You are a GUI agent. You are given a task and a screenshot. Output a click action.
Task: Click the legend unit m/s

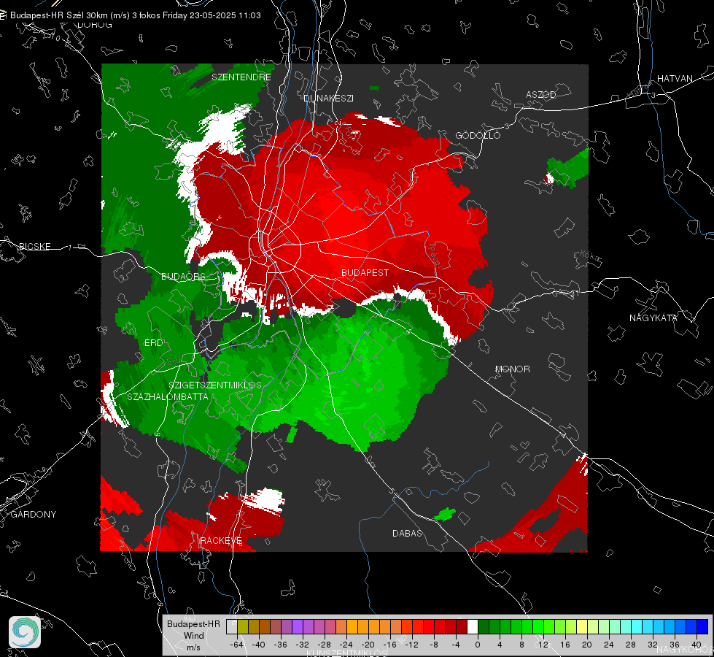click(193, 647)
